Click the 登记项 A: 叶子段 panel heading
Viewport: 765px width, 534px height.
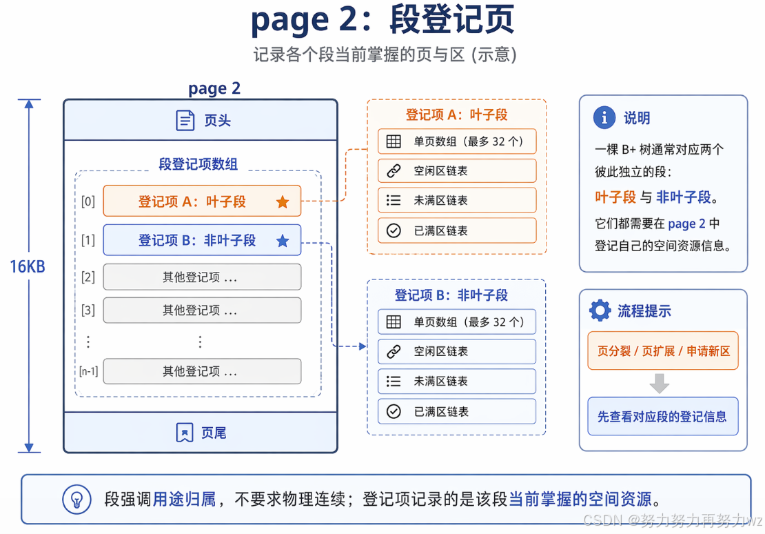coord(457,115)
